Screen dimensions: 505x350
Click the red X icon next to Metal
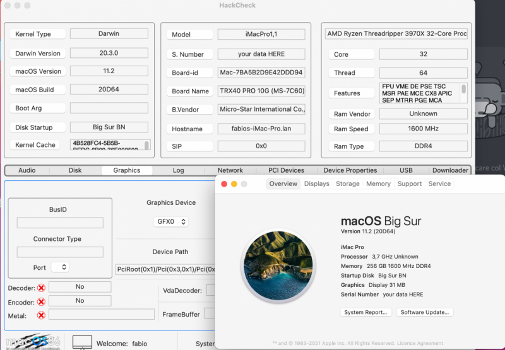click(41, 315)
